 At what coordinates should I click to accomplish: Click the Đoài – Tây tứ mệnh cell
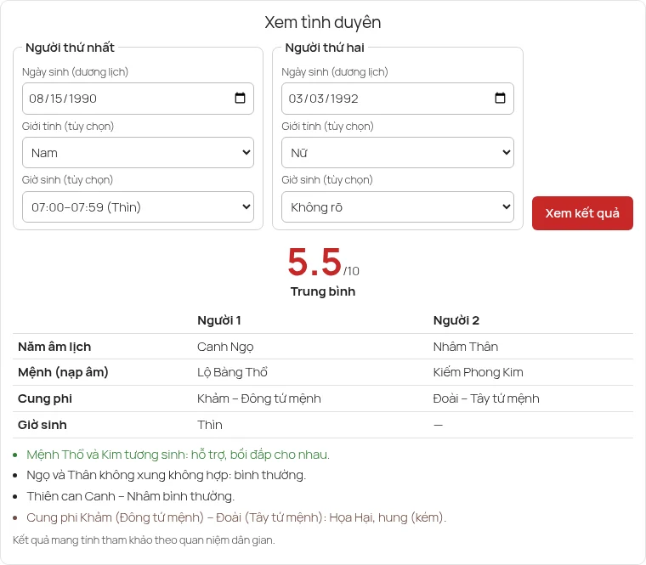click(x=486, y=398)
